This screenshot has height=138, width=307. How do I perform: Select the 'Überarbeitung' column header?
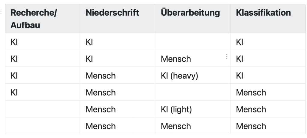coord(190,13)
